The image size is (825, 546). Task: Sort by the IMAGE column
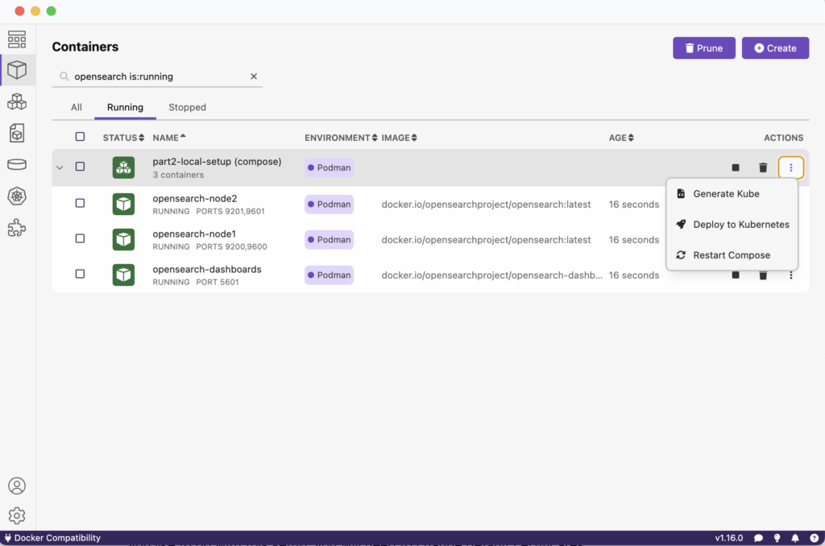pyautogui.click(x=399, y=138)
